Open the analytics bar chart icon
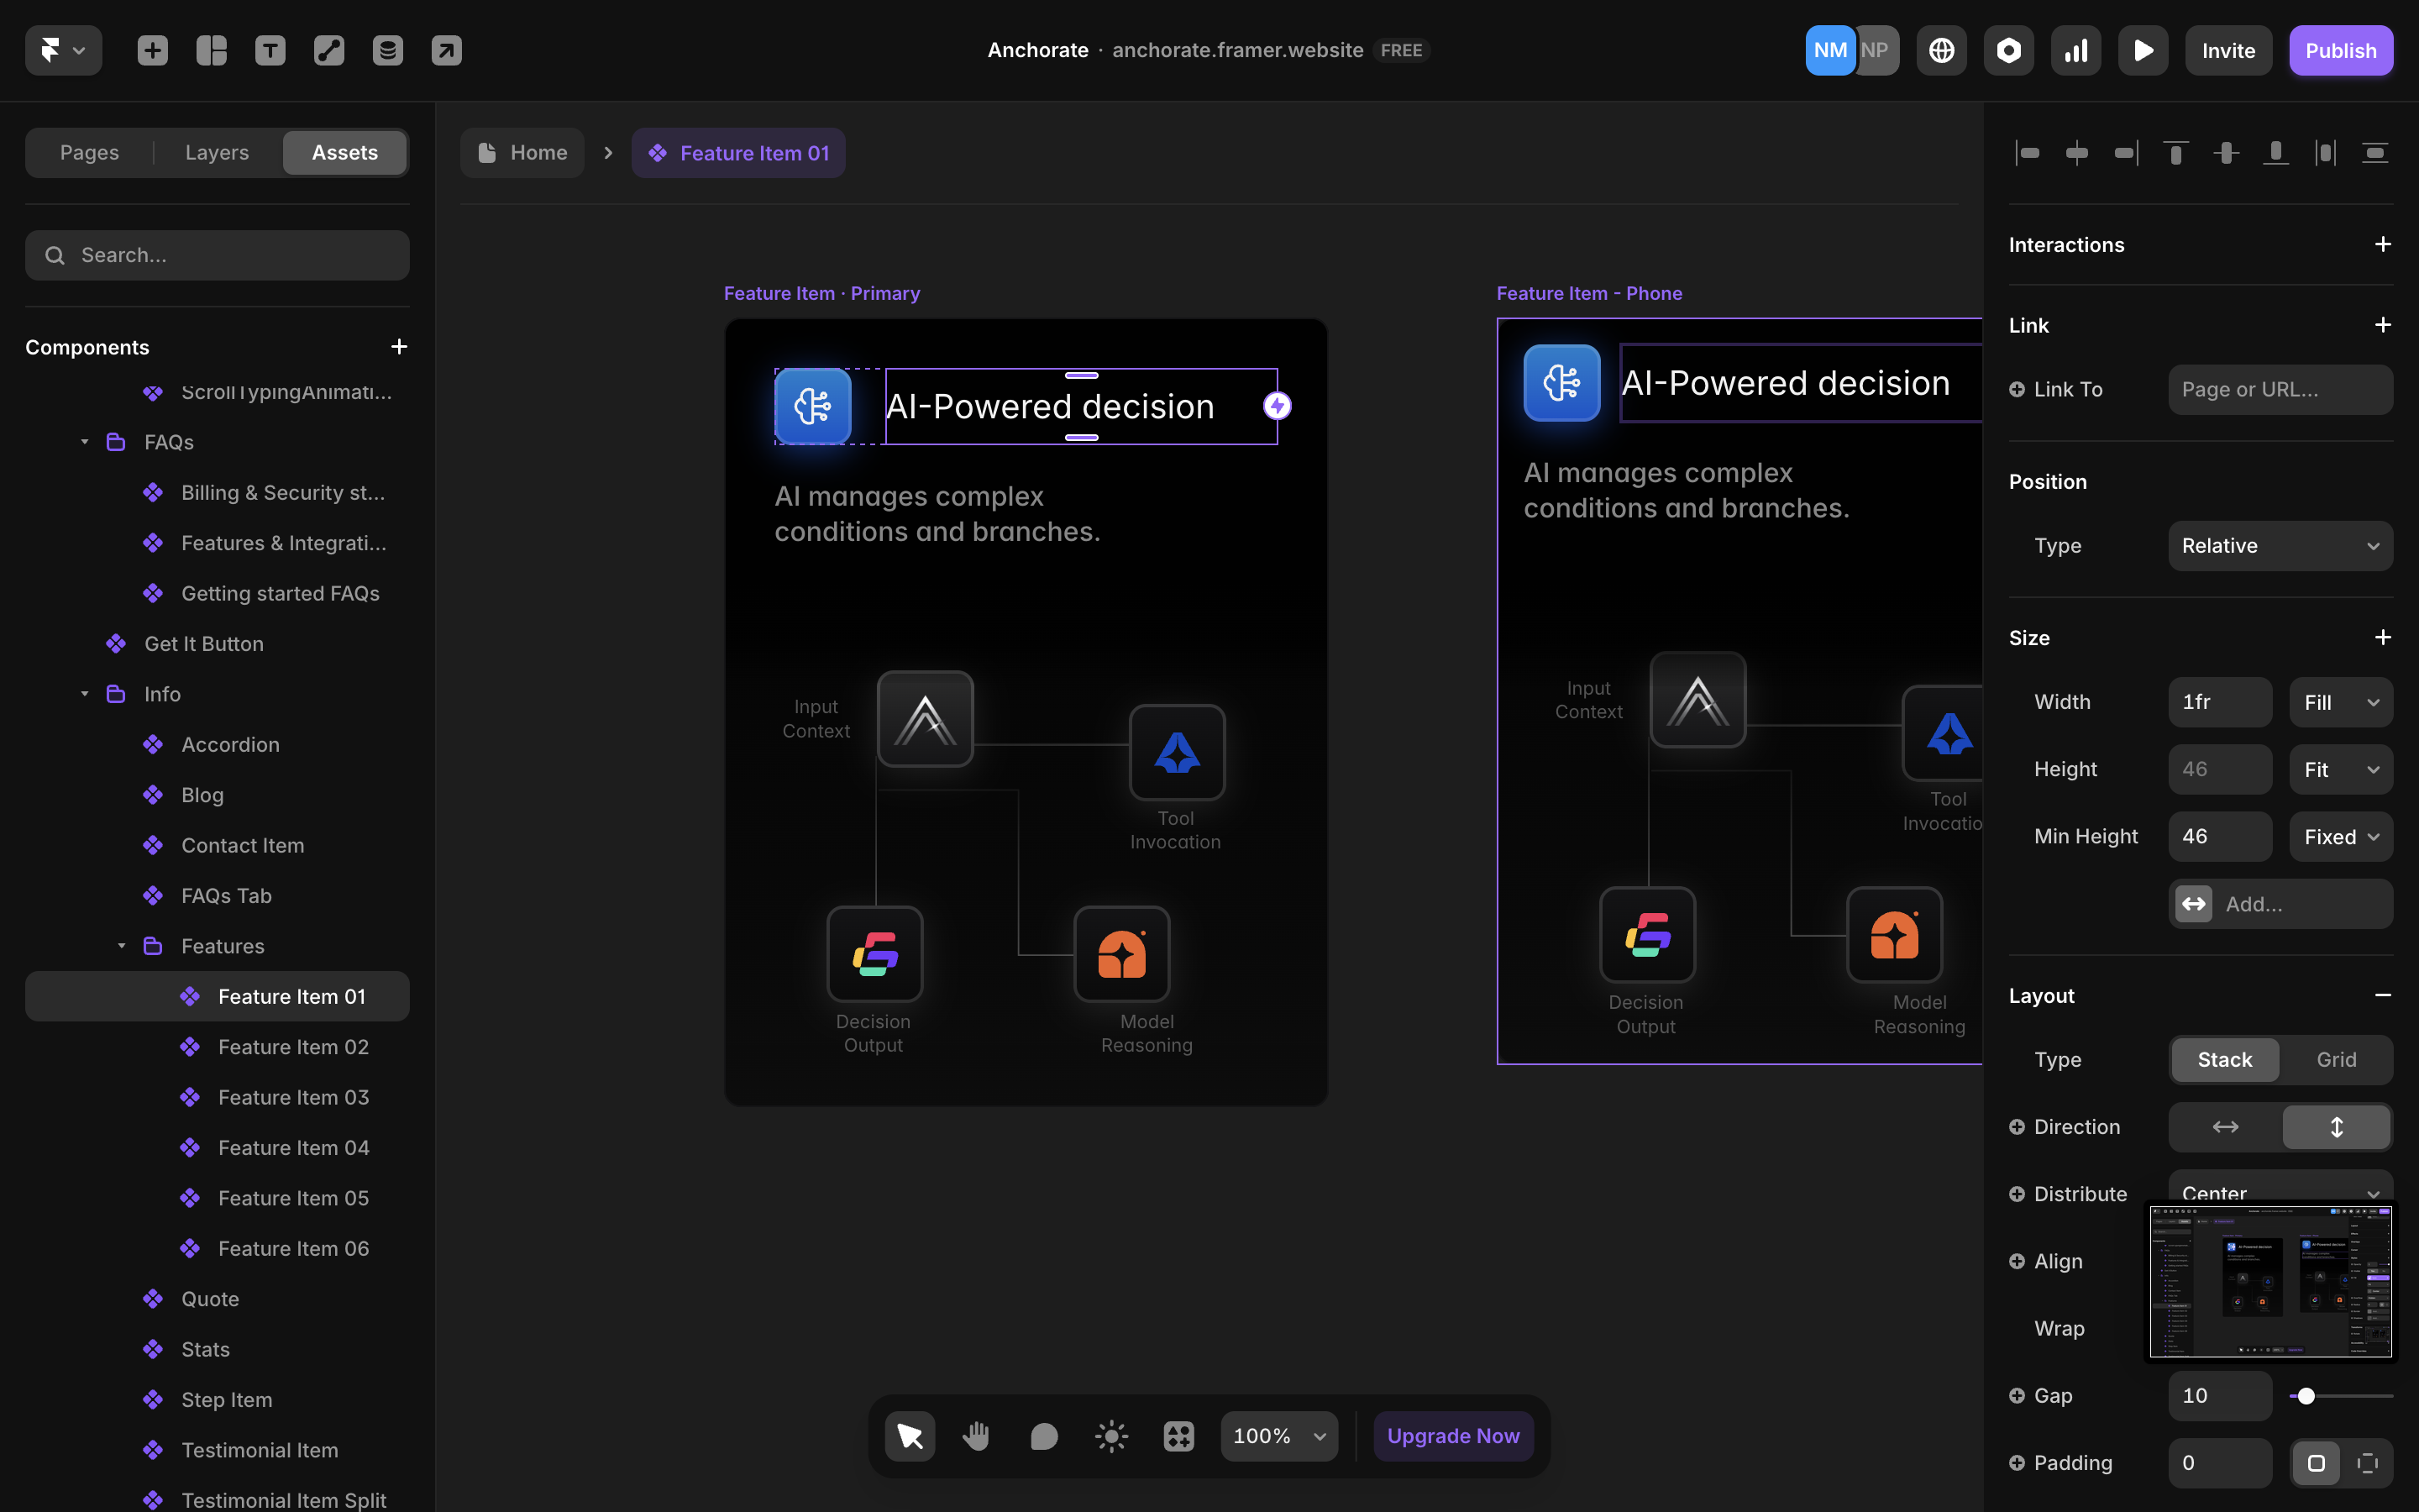 tap(2075, 50)
